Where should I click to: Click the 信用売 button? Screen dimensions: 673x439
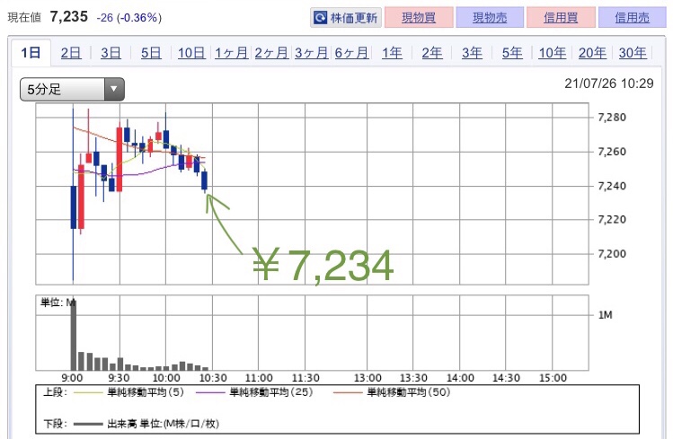tap(632, 18)
